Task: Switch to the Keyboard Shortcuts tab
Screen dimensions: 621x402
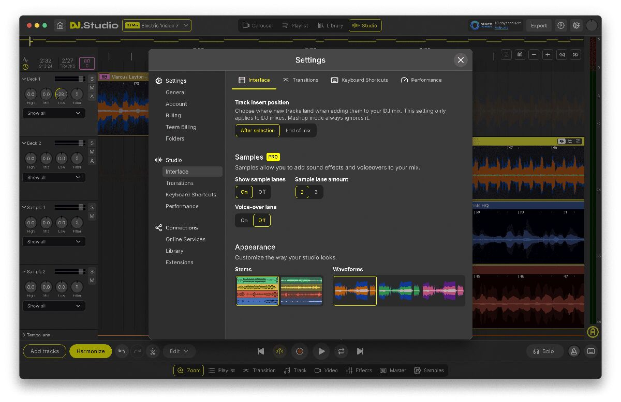Action: click(360, 80)
